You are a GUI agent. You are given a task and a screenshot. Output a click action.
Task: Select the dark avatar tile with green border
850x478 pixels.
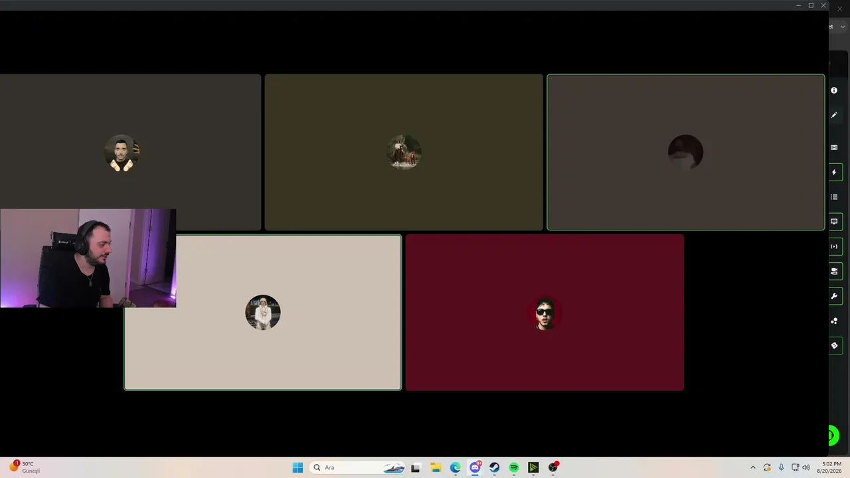click(686, 152)
